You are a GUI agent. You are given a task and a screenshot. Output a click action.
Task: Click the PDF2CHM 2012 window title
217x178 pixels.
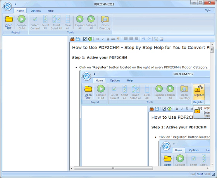(x=104, y=4)
